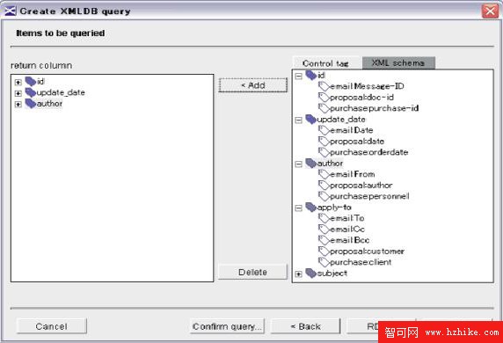Collapse the id node in XML schema tree
Viewport: 503px width, 343px height.
[299, 77]
